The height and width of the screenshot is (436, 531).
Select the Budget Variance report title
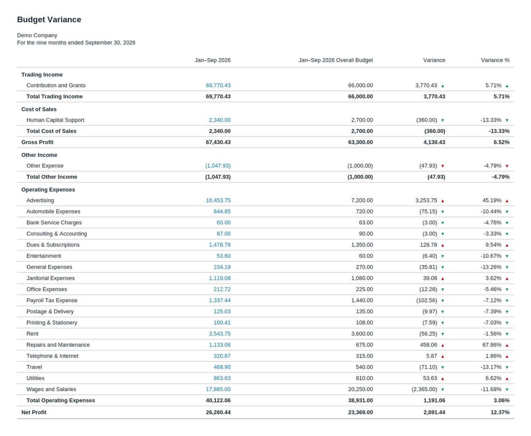[49, 19]
